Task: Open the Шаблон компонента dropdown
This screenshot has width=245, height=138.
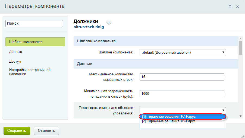Action: pyautogui.click(x=183, y=52)
